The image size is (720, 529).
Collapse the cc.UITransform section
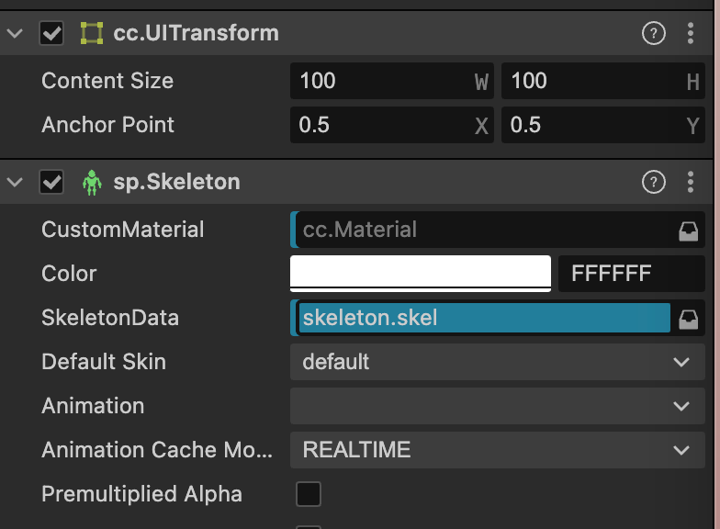pos(15,34)
